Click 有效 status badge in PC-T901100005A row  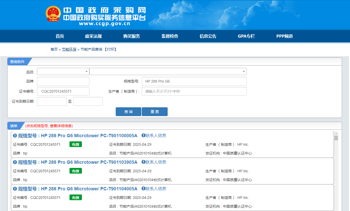click(76, 144)
